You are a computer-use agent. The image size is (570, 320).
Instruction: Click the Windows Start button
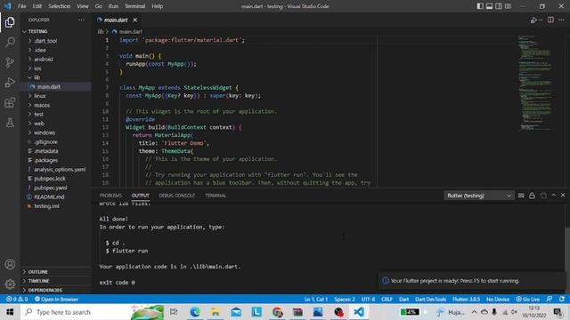[x=10, y=312]
